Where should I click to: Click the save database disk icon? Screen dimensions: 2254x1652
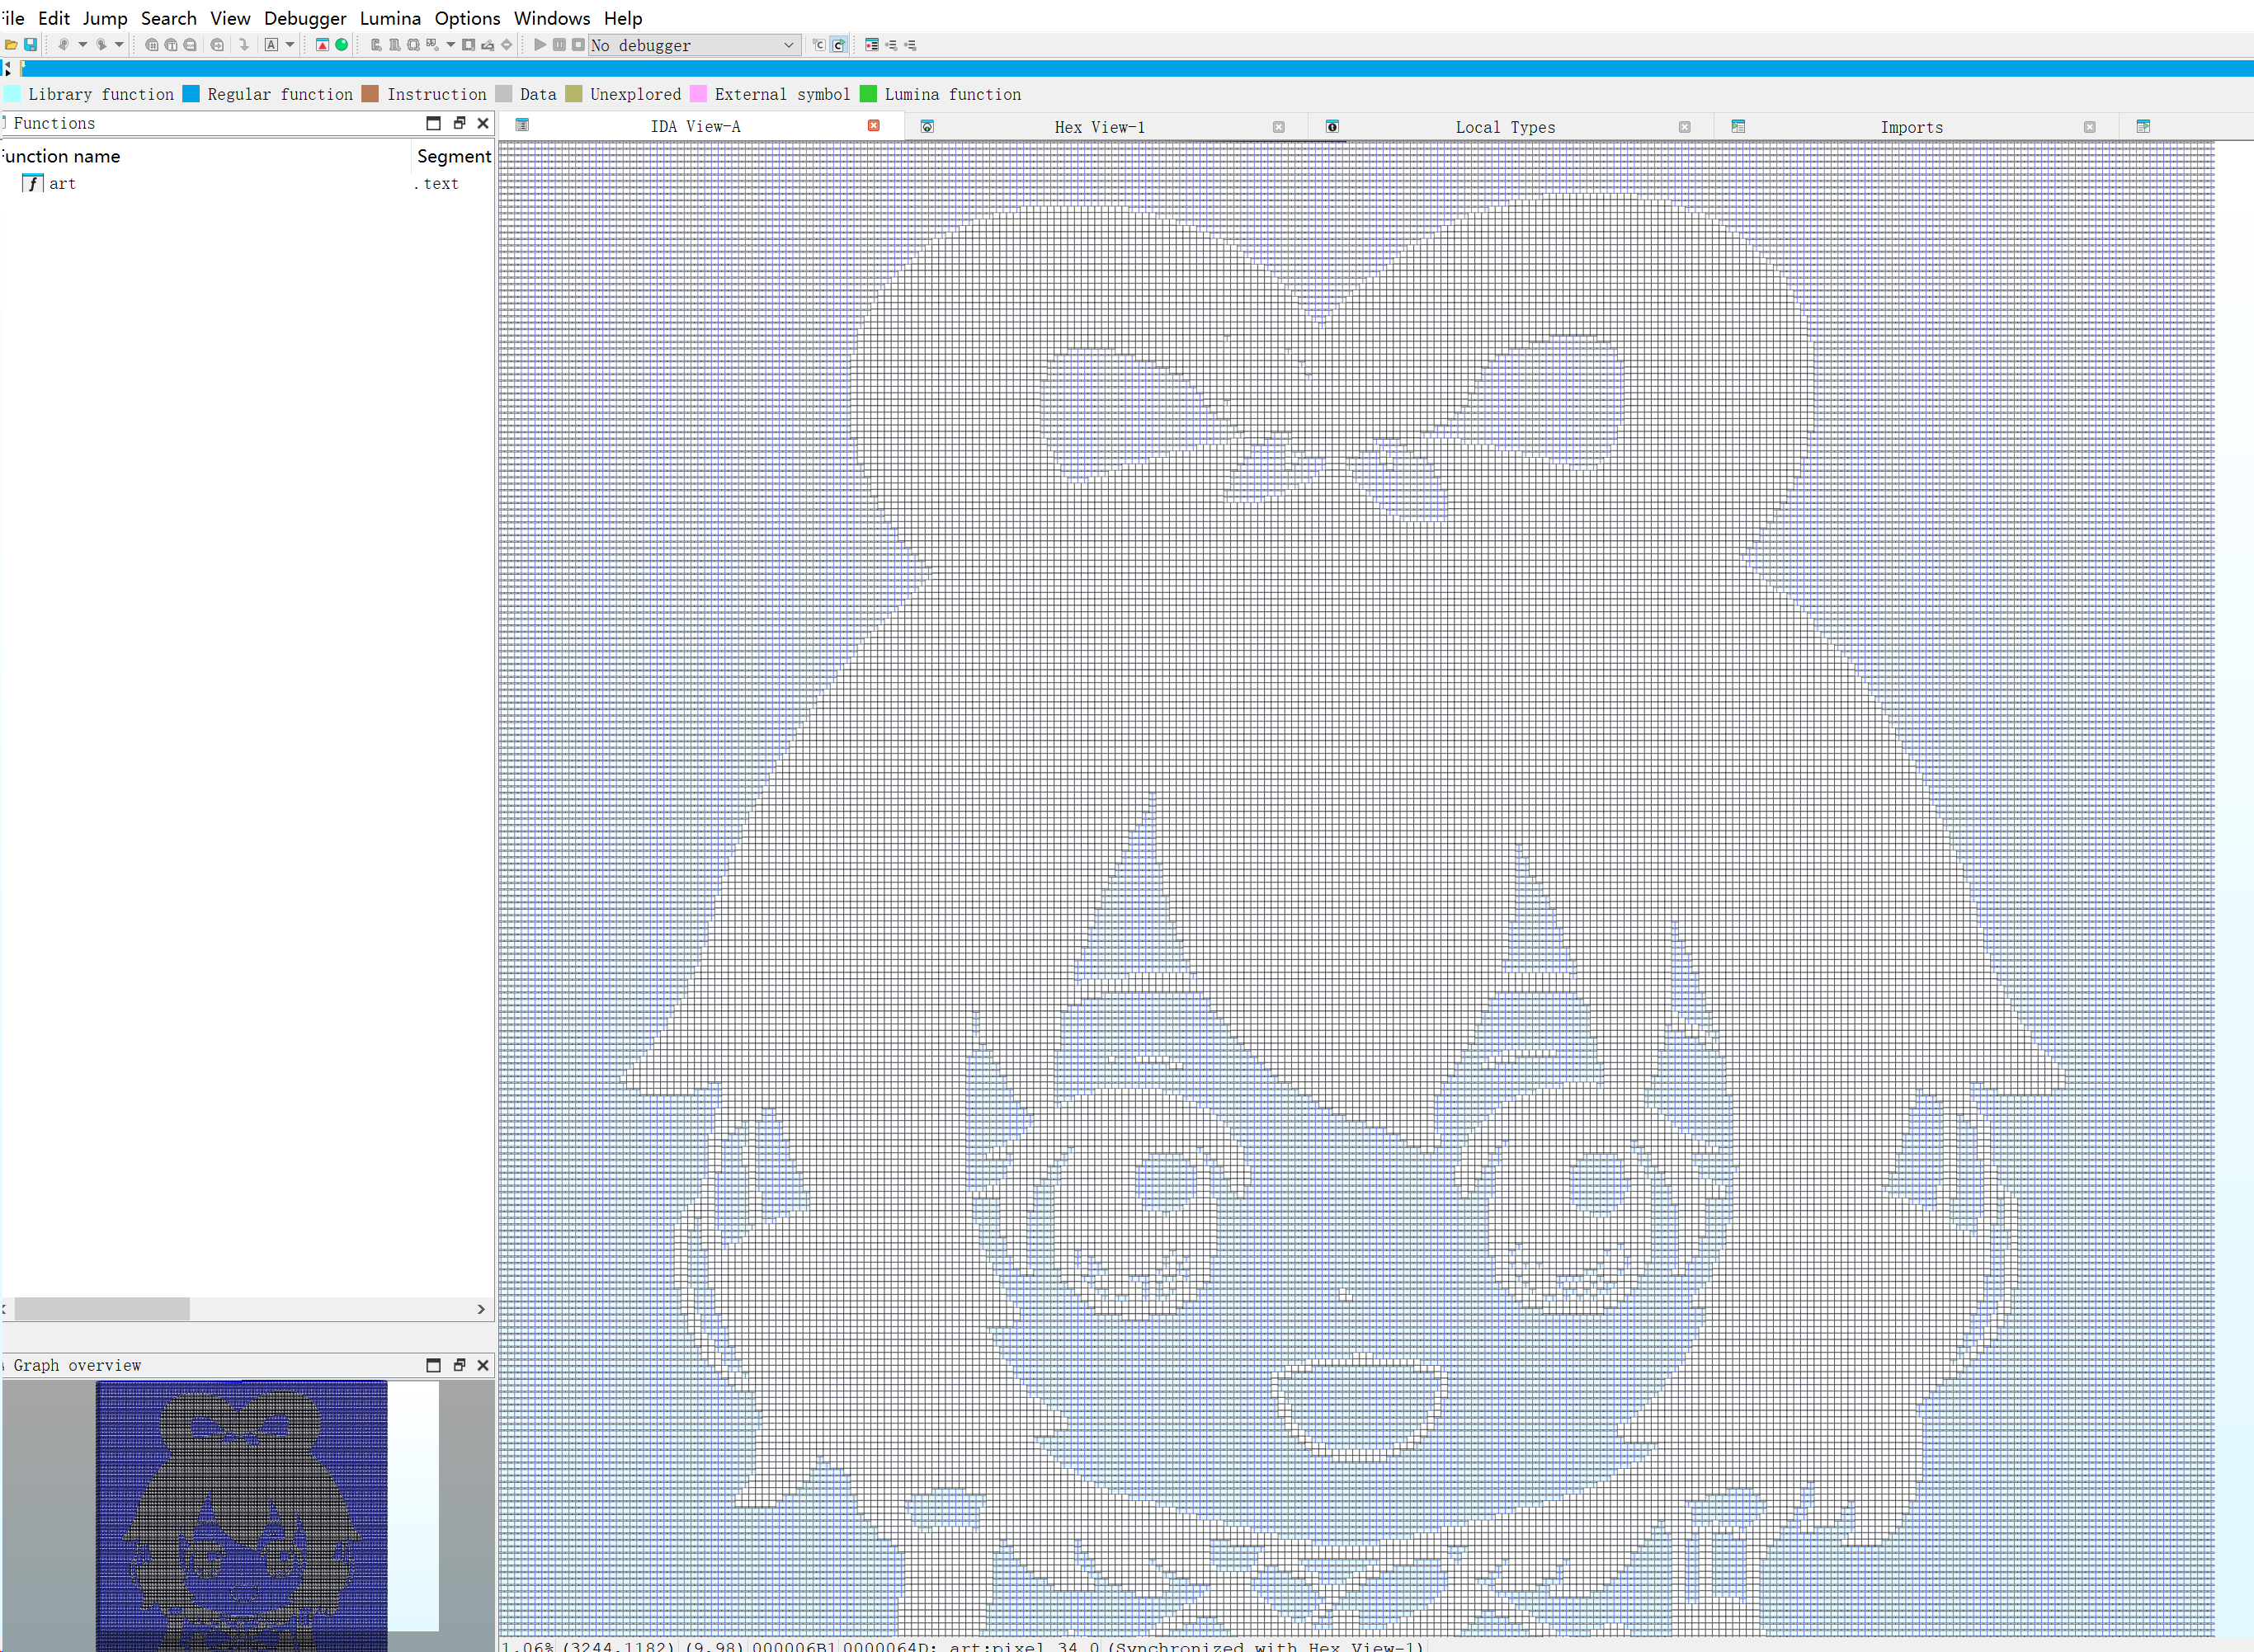31,45
